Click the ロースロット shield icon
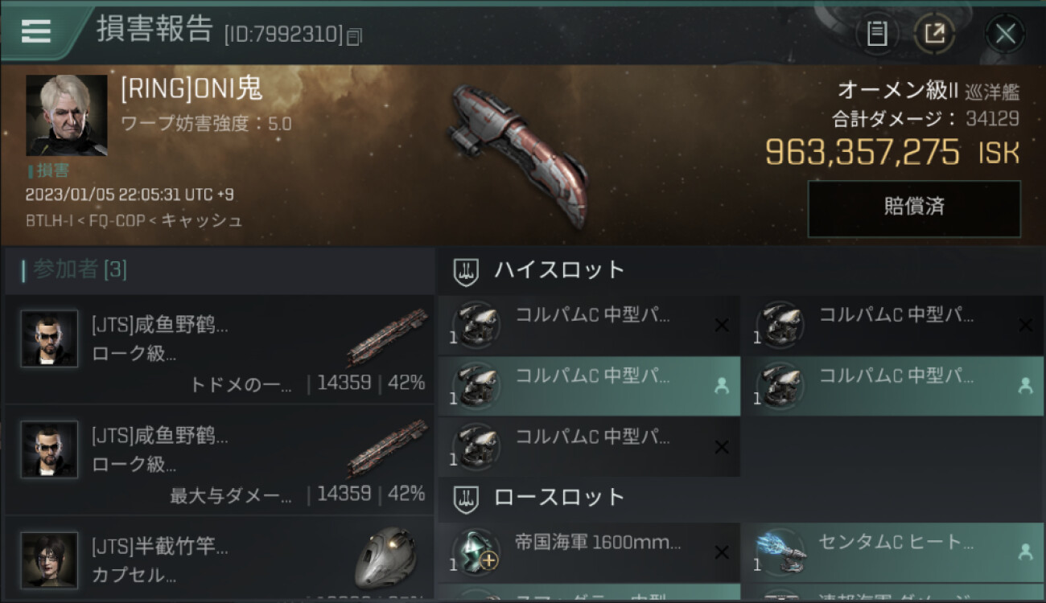Image resolution: width=1046 pixels, height=603 pixels. [x=466, y=497]
